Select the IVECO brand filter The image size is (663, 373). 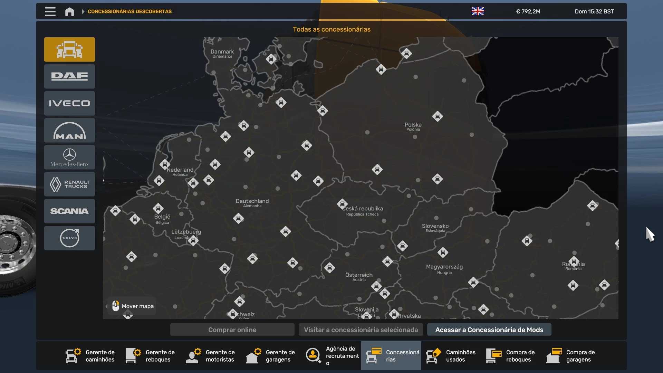click(x=69, y=103)
